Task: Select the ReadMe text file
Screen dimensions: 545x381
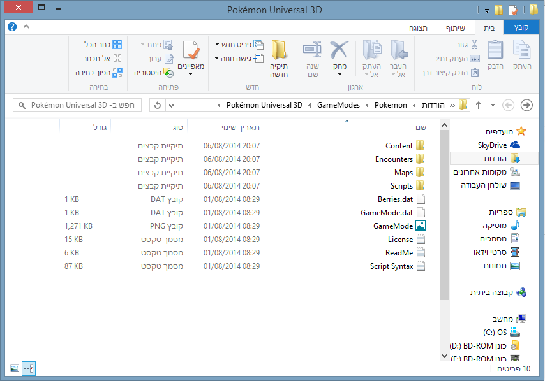Action: 405,252
